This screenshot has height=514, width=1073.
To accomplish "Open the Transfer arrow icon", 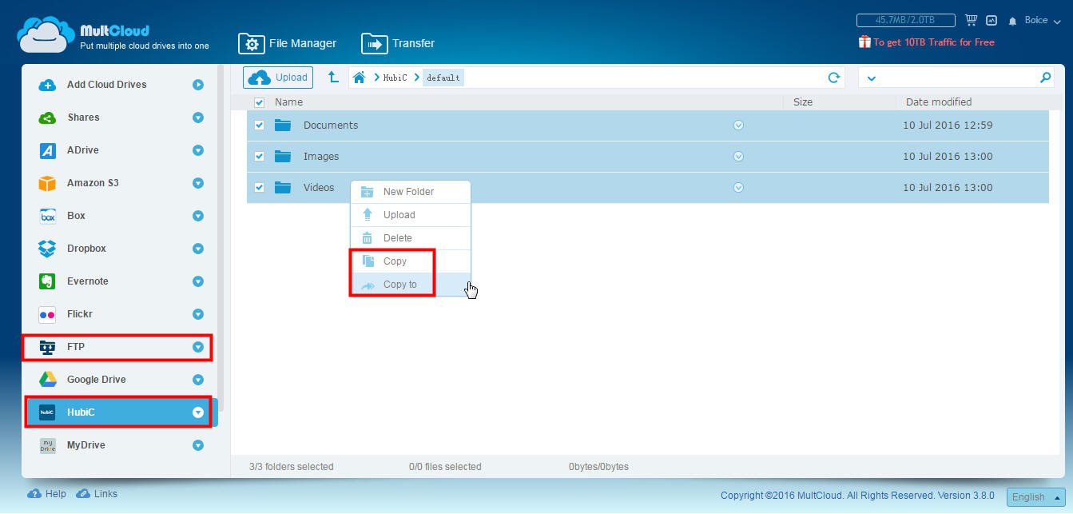I will [374, 43].
